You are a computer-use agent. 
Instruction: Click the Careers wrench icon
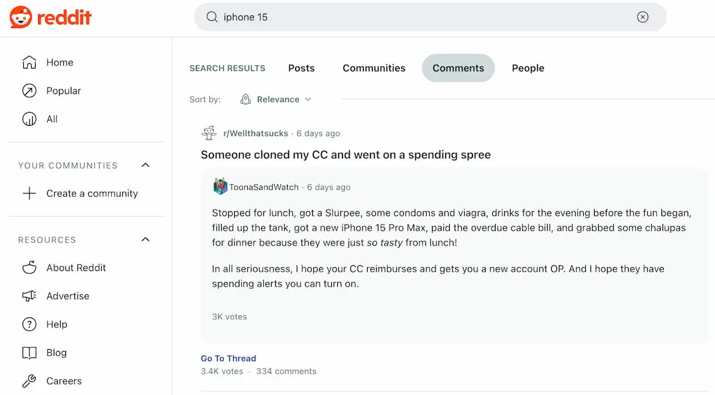point(29,381)
